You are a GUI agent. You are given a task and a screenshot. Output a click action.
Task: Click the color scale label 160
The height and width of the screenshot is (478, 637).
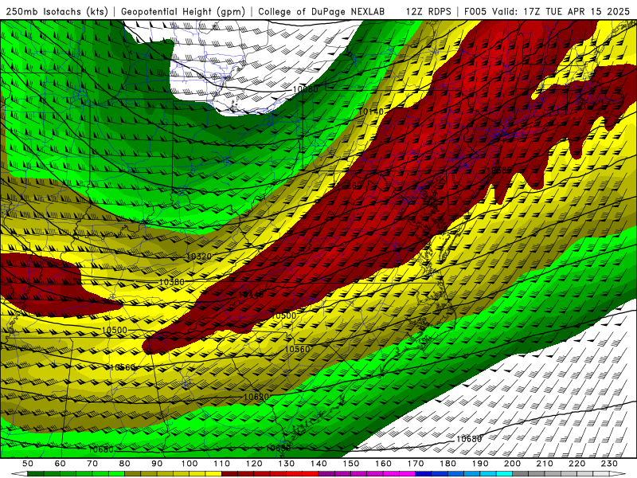point(383,464)
